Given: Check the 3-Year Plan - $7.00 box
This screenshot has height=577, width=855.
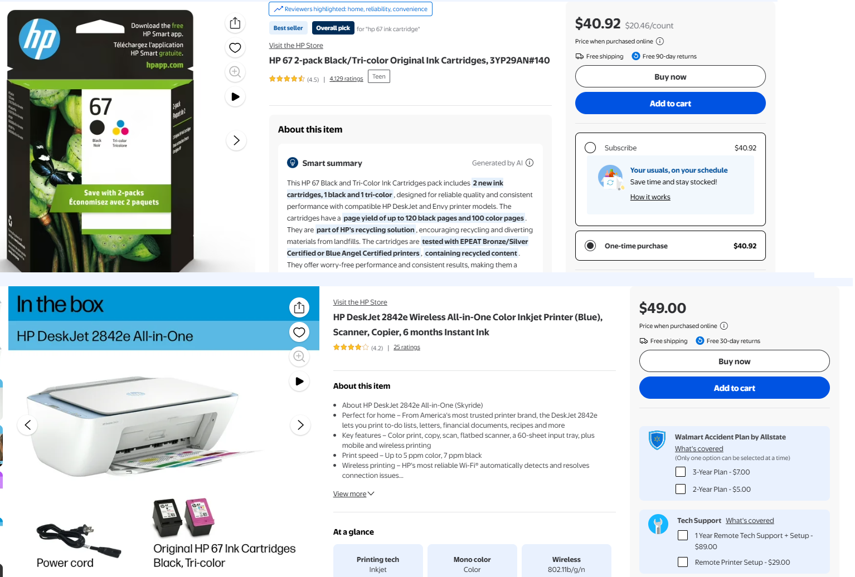Looking at the screenshot, I should (x=681, y=472).
